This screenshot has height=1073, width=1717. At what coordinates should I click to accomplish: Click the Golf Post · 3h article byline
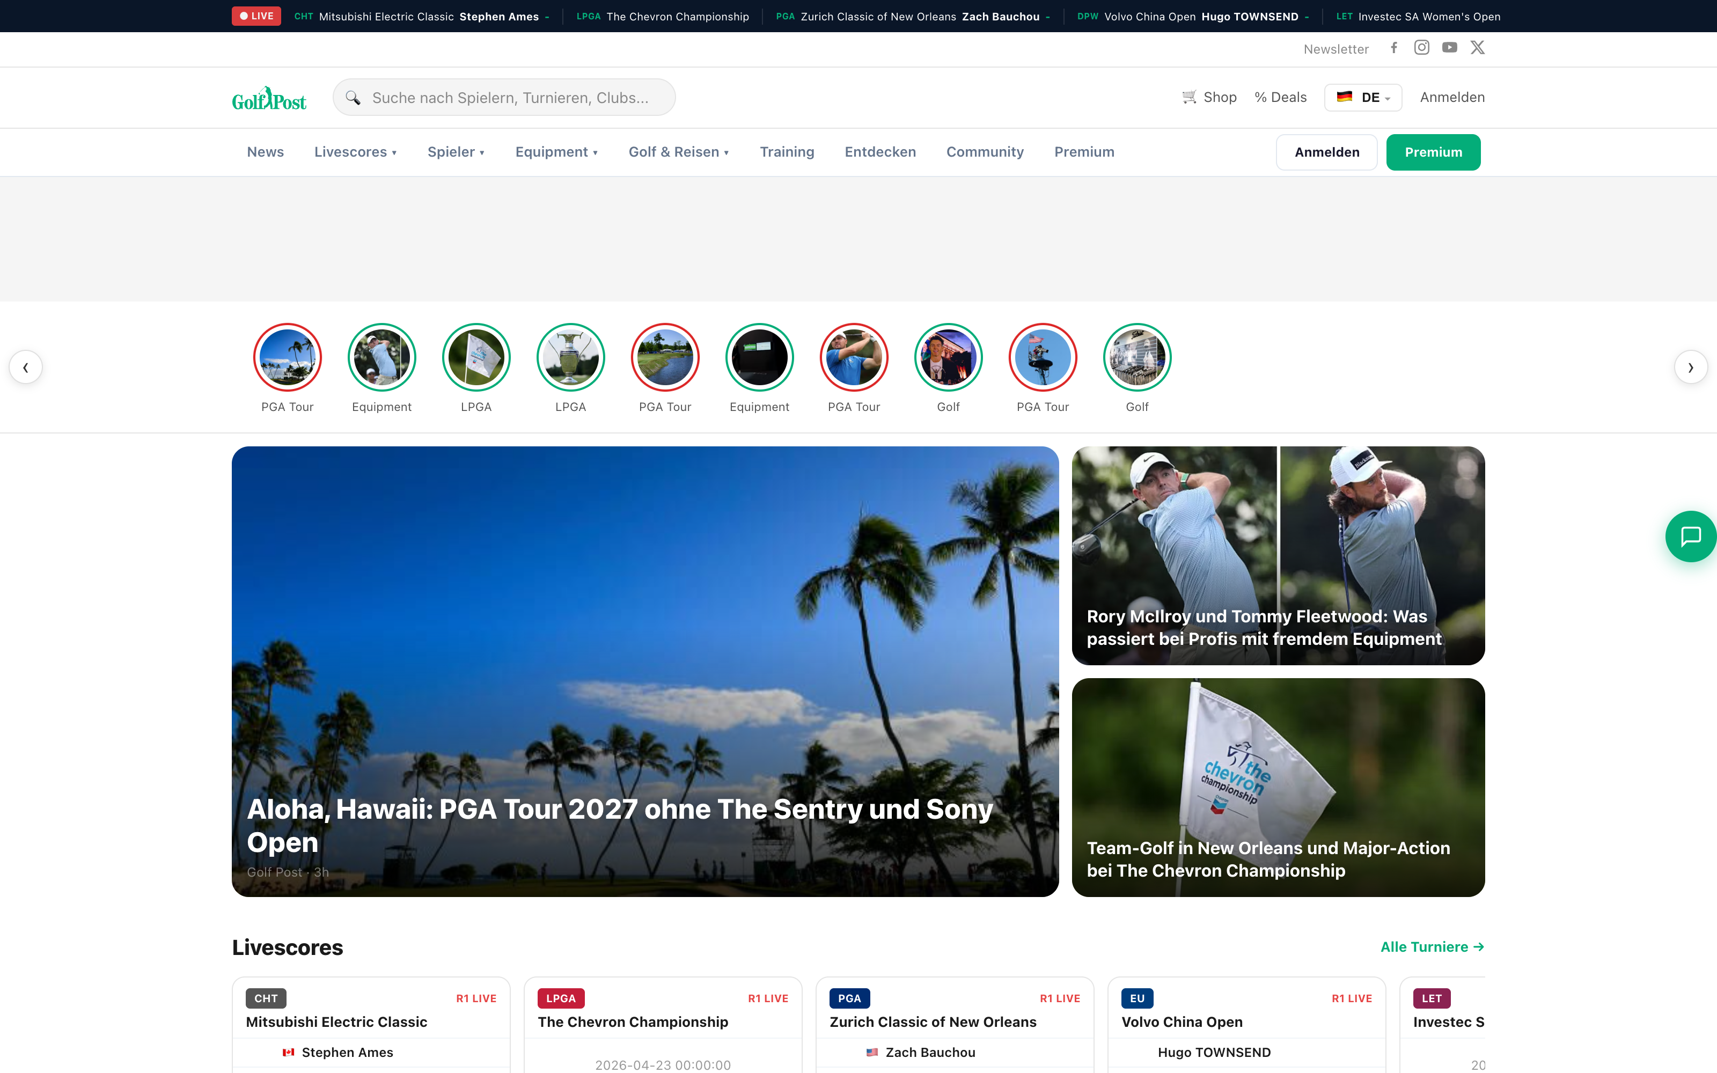(288, 872)
